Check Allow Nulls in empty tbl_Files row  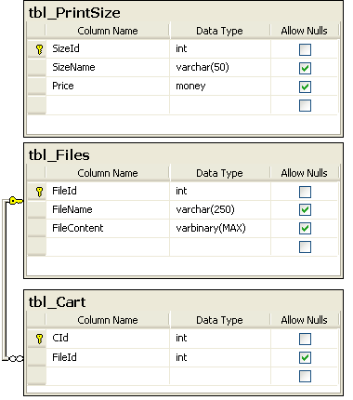305,247
